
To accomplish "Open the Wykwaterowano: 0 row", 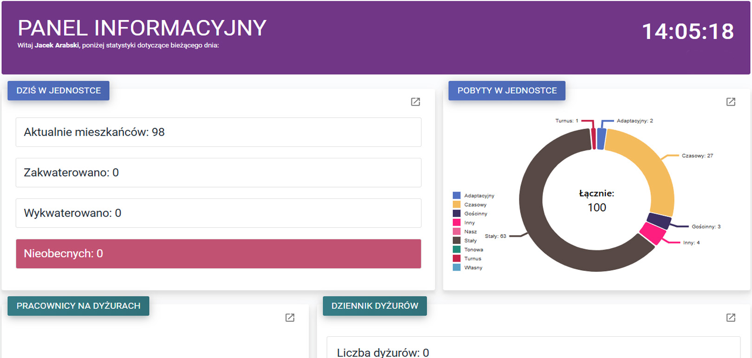I will point(218,213).
